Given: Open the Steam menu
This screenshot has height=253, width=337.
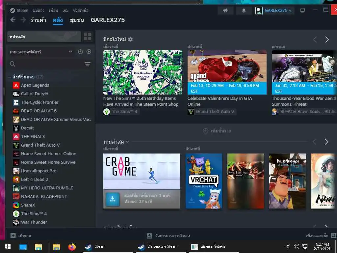Looking at the screenshot, I should (19, 10).
